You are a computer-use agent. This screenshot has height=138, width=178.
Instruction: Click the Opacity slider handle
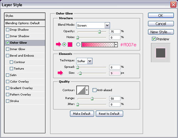(x=99, y=31)
